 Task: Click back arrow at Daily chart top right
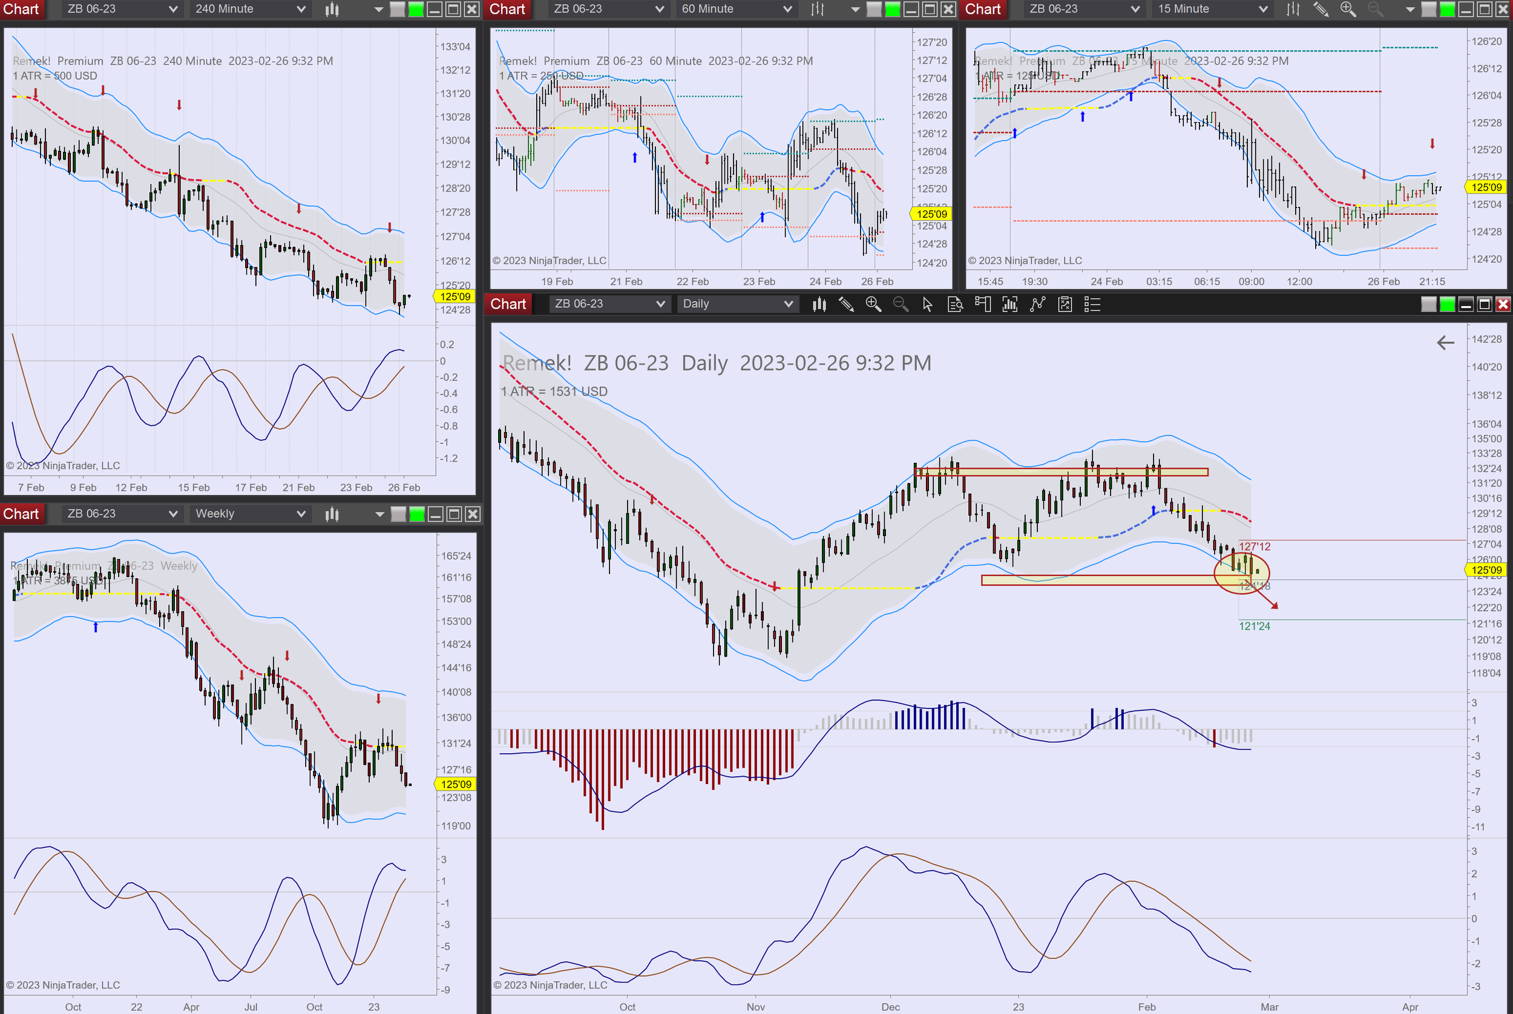[x=1445, y=343]
